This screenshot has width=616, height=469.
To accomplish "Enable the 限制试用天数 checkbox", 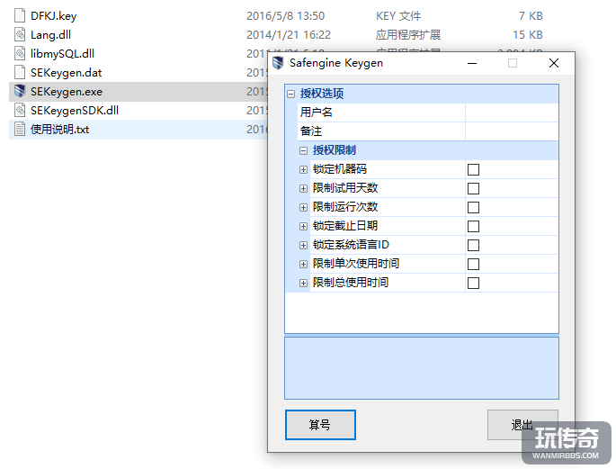I will coord(473,189).
